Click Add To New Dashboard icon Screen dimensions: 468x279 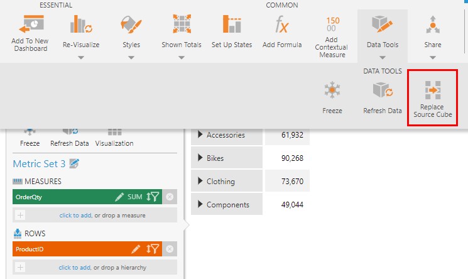(30, 25)
